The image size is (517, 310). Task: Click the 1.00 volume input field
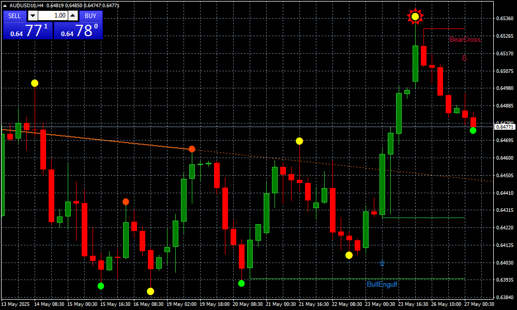tap(53, 16)
